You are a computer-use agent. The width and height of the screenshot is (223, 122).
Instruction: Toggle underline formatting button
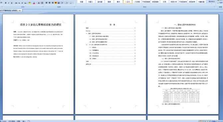12,3
